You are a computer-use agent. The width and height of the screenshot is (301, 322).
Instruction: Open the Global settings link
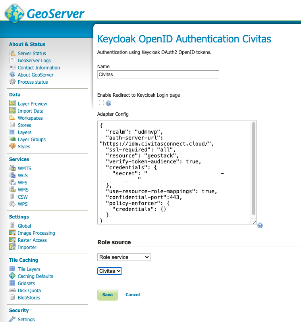(x=24, y=226)
